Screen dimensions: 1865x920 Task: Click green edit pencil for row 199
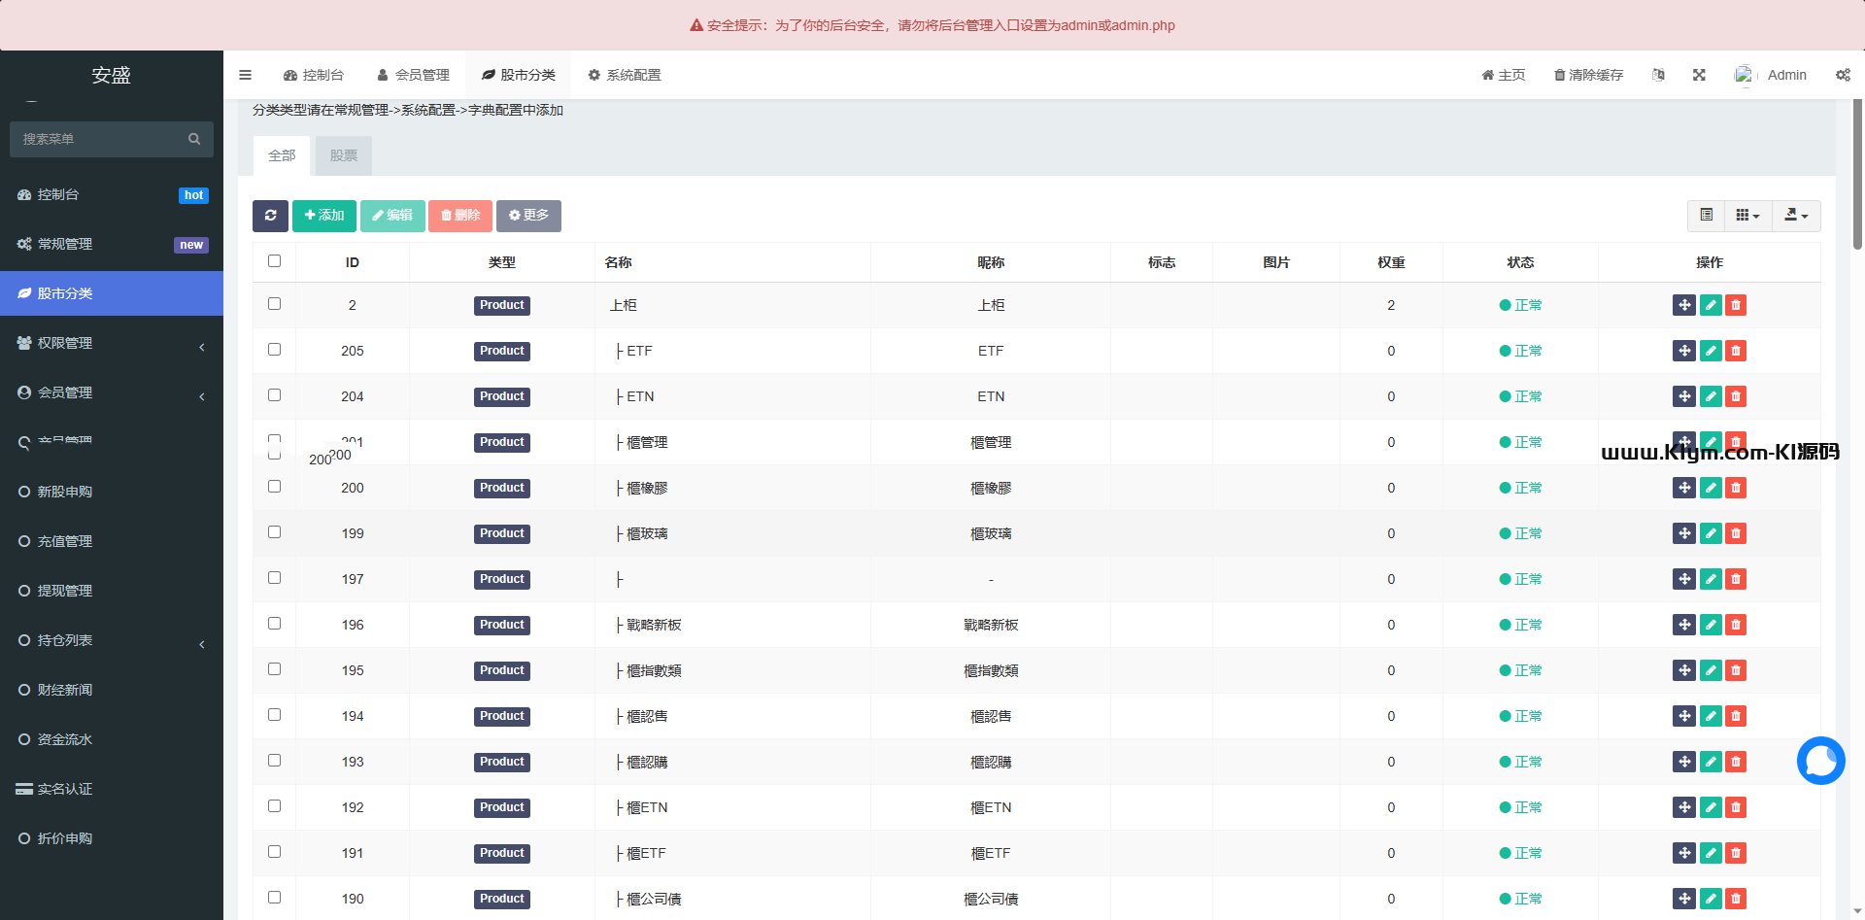1711,533
